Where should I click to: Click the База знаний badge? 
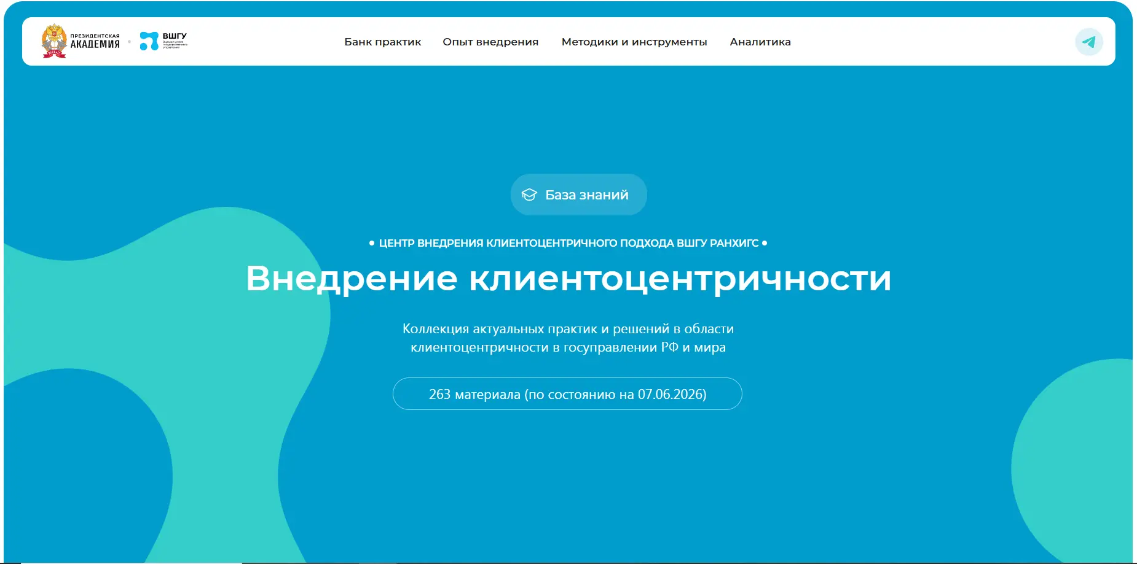[x=578, y=195]
